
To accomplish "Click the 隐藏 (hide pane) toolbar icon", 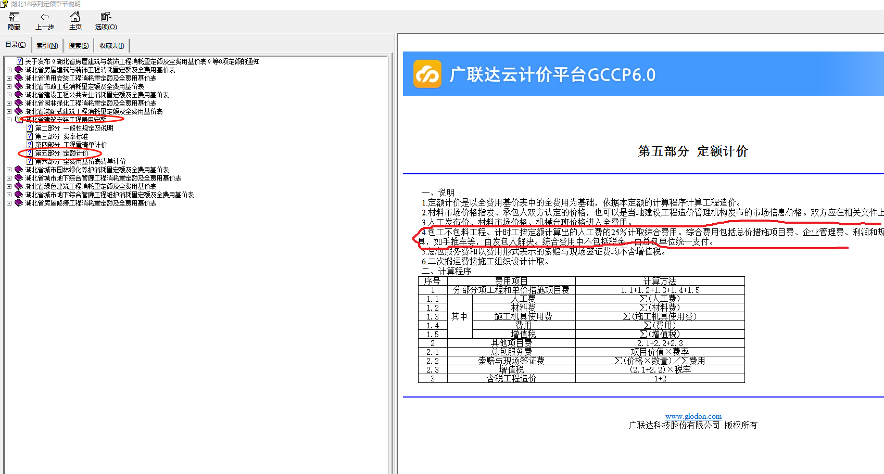I will tap(14, 21).
